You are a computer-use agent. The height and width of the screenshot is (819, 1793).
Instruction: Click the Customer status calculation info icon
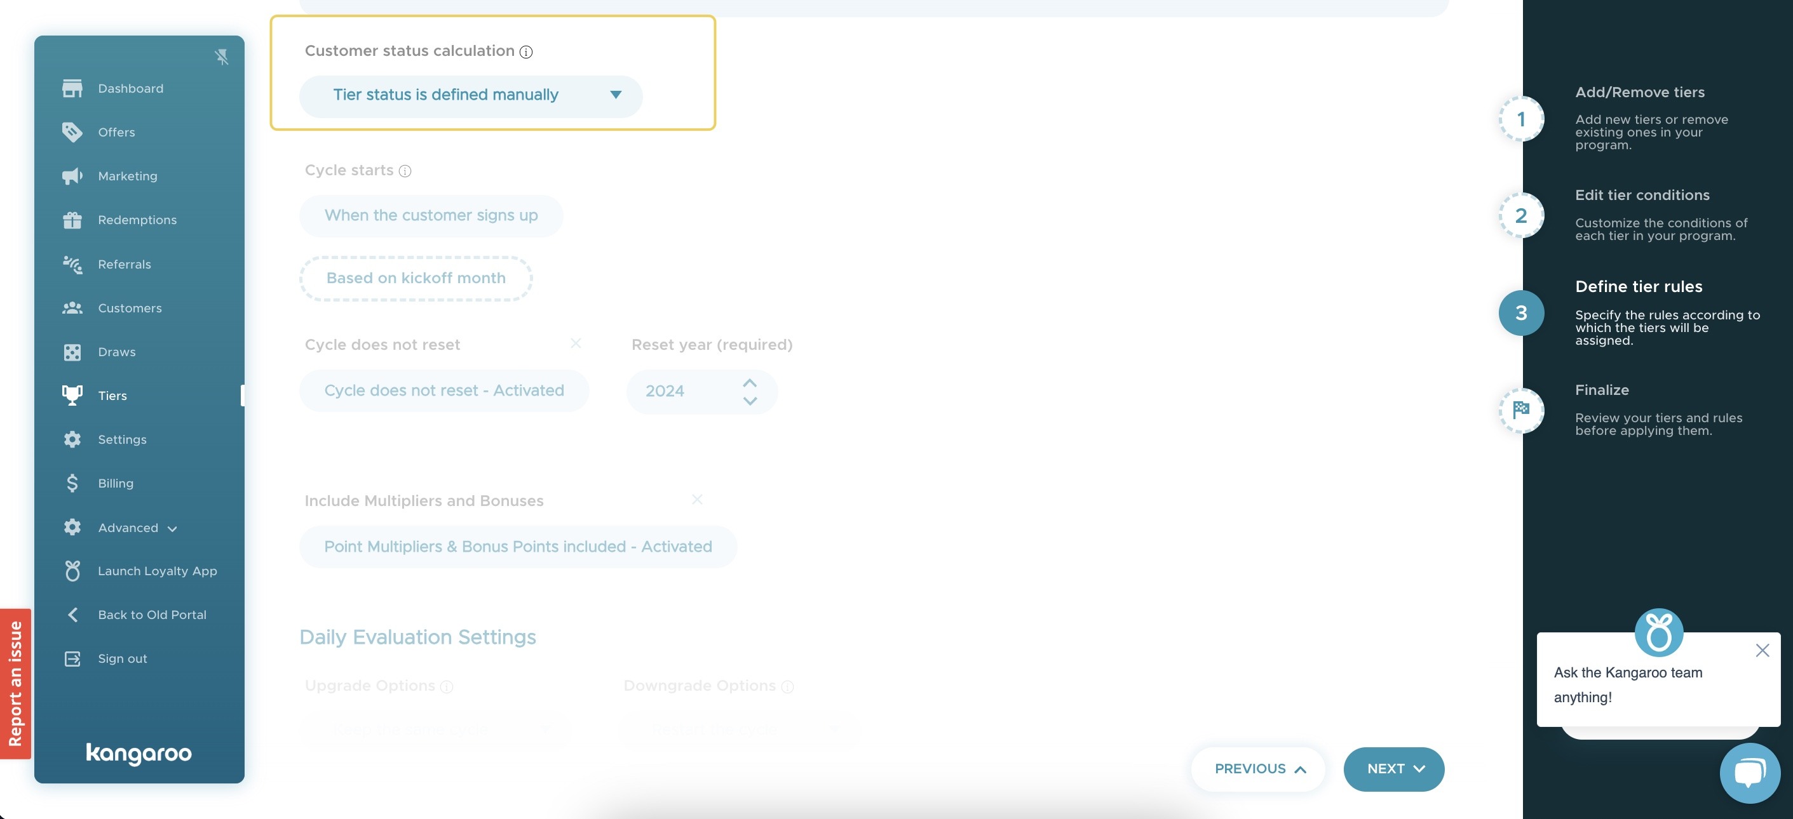point(526,52)
